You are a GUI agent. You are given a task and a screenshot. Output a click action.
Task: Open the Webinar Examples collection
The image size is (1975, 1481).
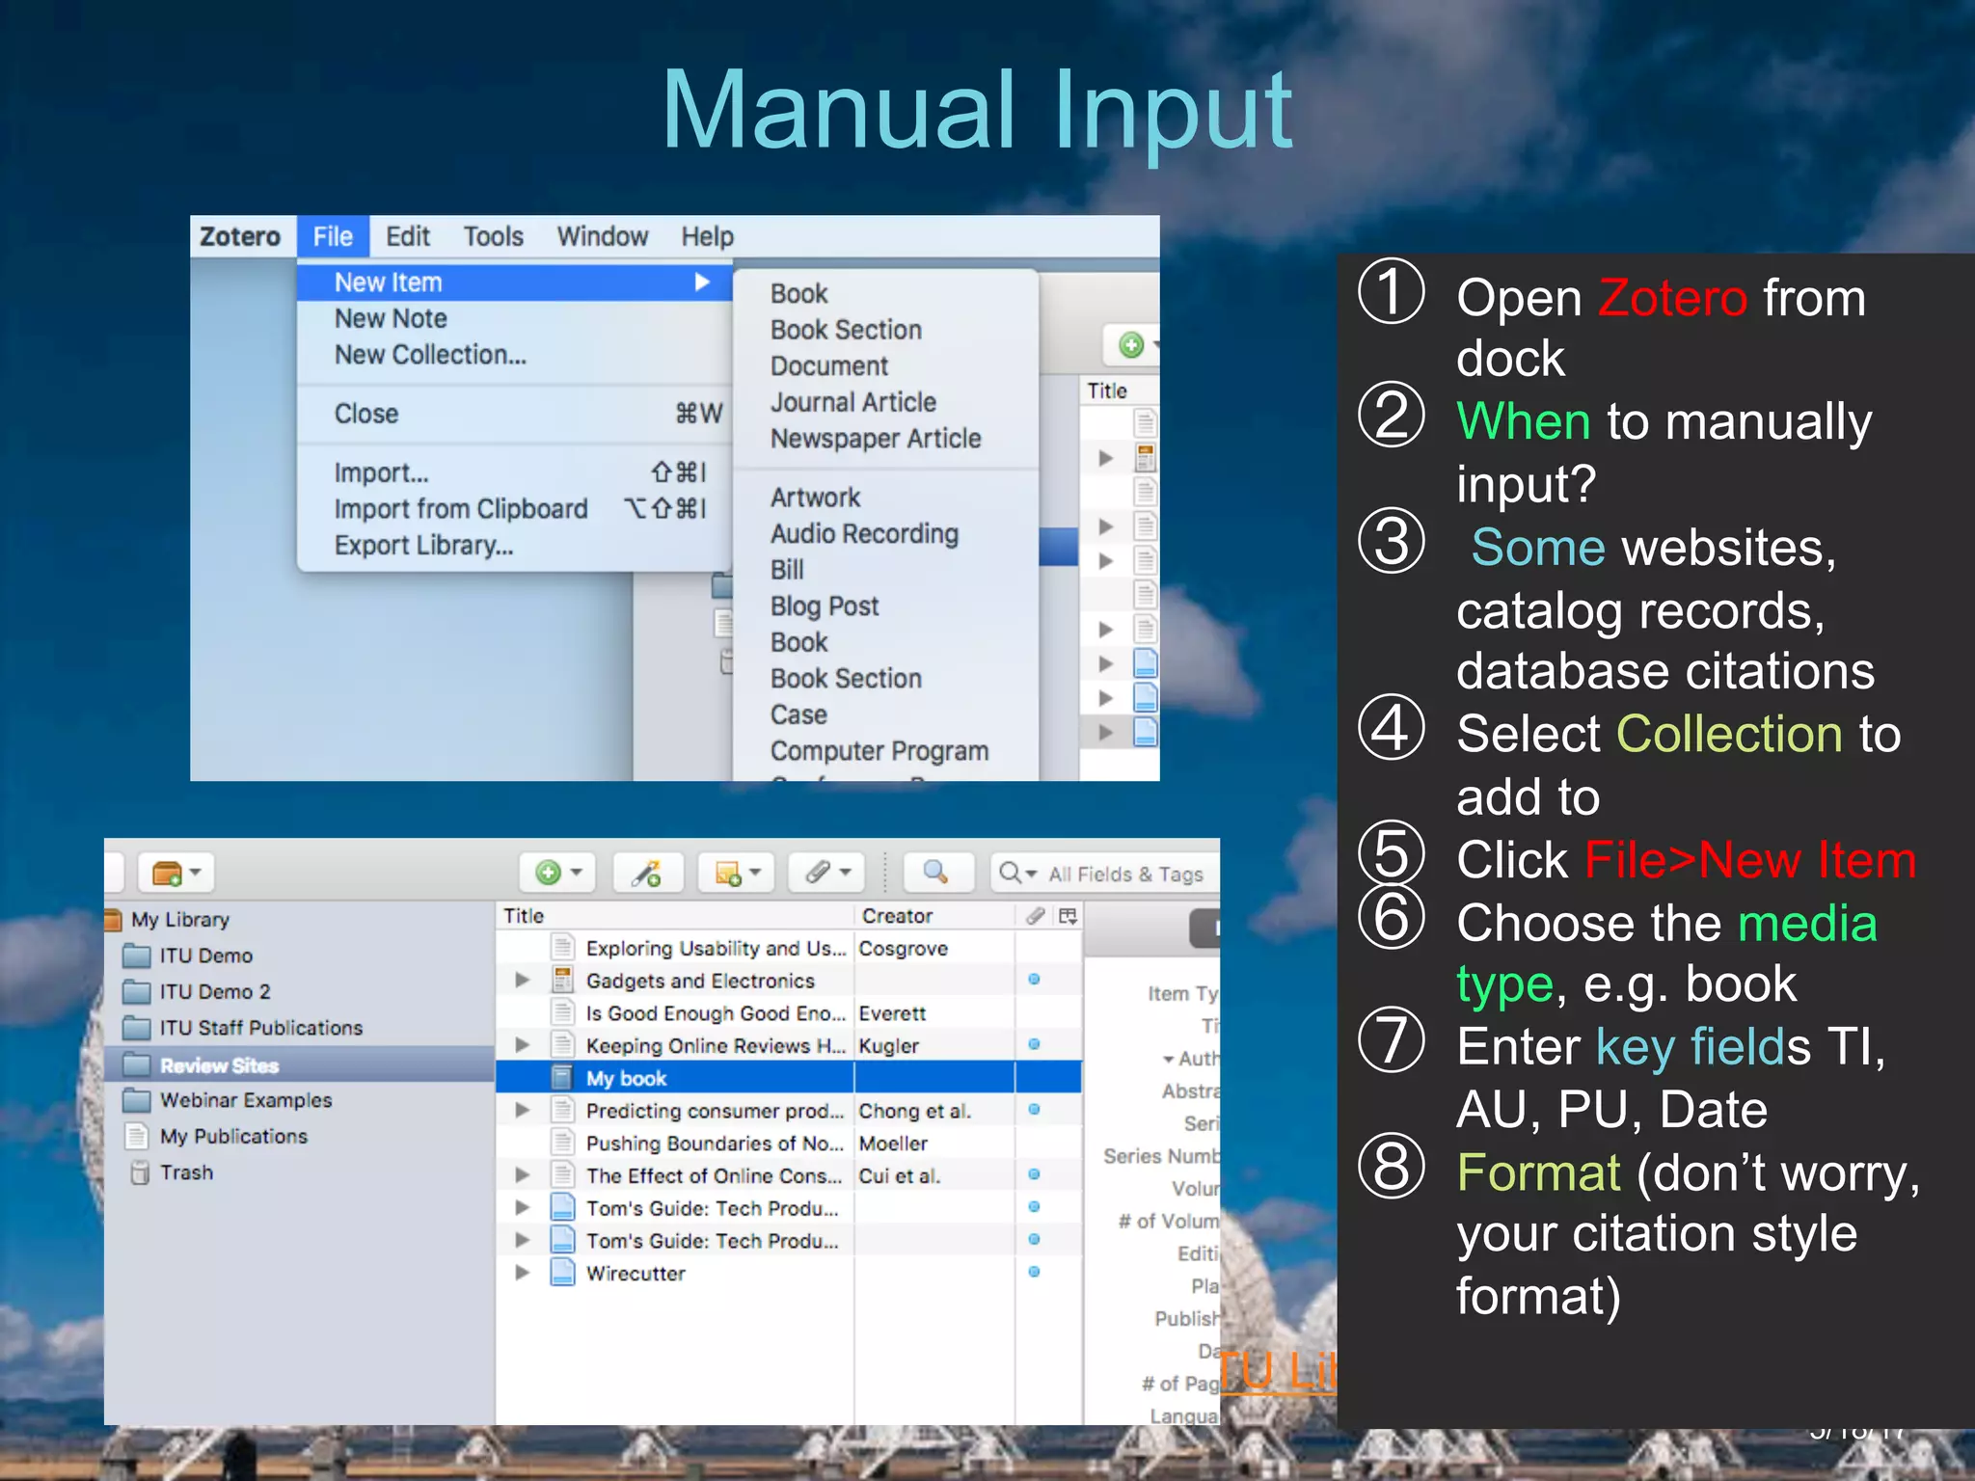coord(245,1100)
